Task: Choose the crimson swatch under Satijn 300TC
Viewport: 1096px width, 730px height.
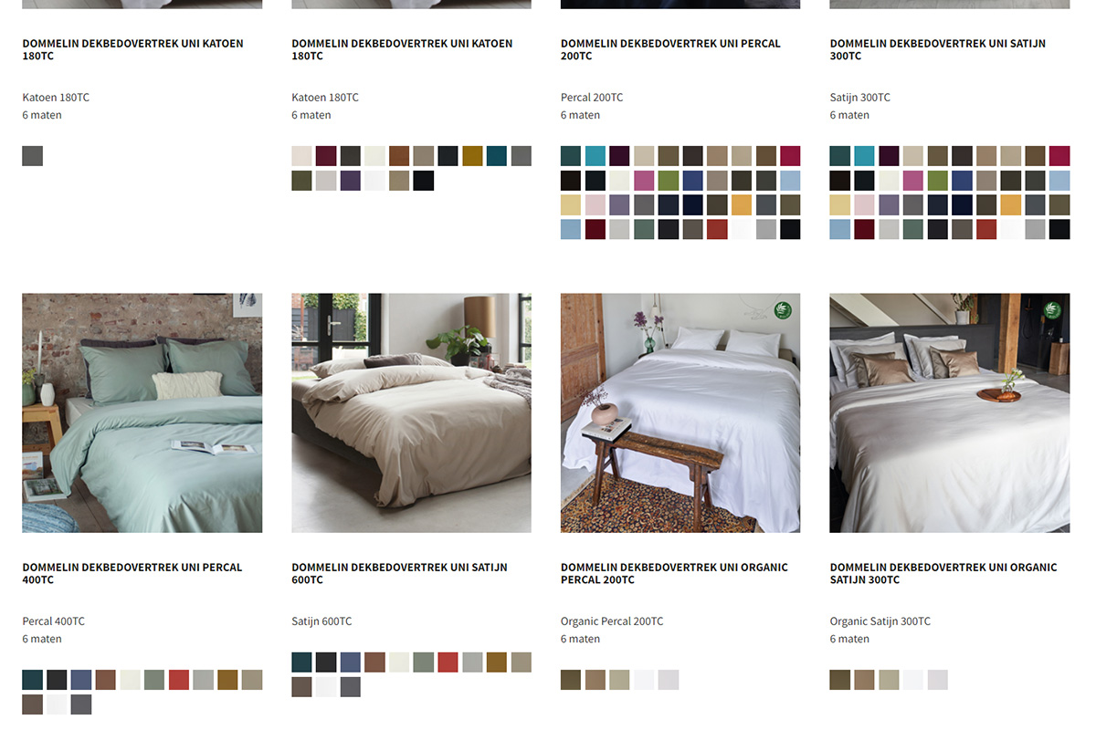Action: tap(1059, 156)
